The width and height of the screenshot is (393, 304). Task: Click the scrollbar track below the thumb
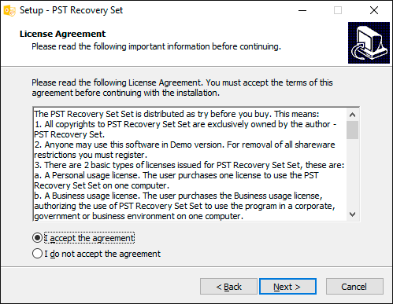pyautogui.click(x=353, y=174)
